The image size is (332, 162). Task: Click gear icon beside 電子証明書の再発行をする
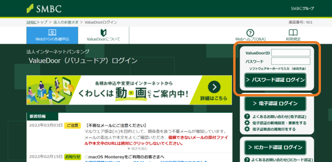(x=247, y=129)
